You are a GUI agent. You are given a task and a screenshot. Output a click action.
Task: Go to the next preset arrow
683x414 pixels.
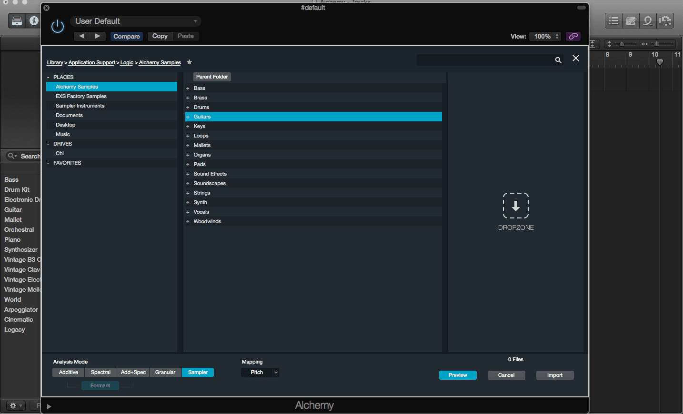(x=98, y=36)
